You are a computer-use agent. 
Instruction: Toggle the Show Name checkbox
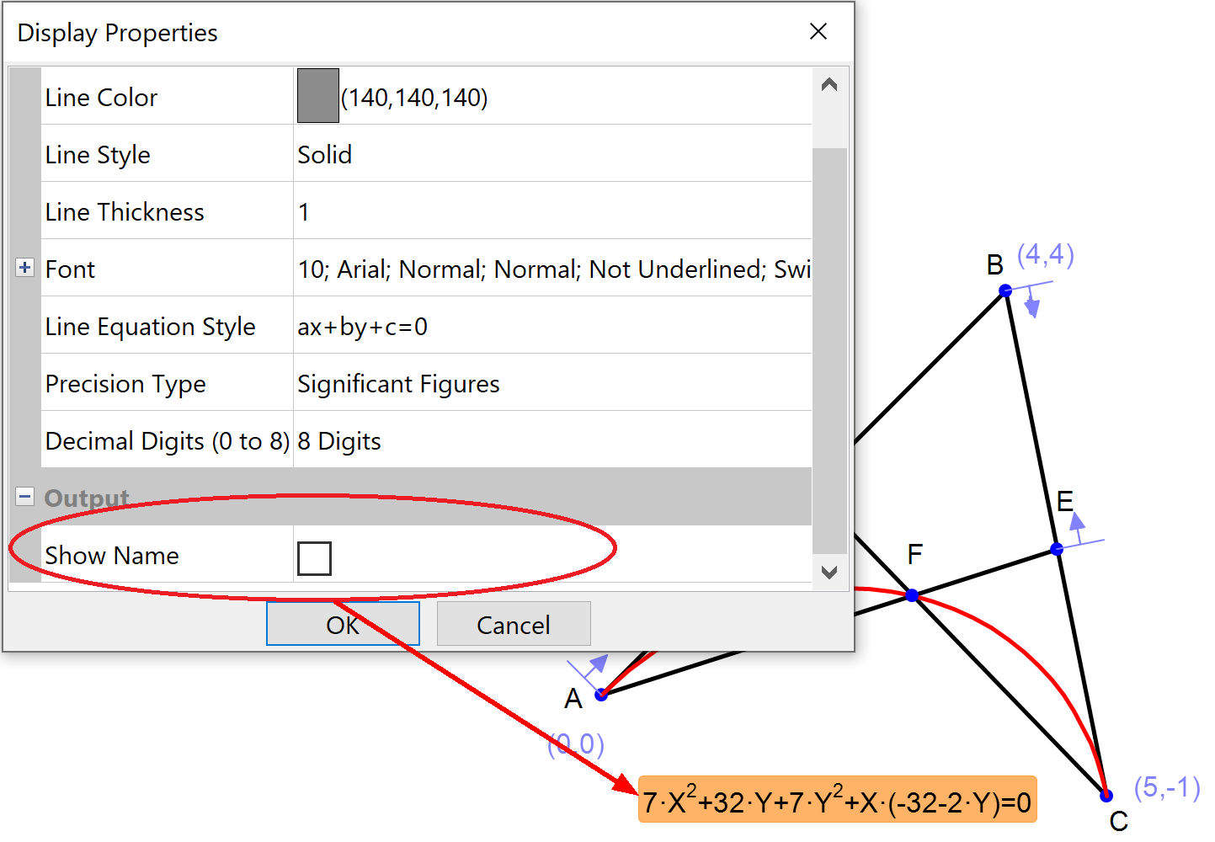314,557
